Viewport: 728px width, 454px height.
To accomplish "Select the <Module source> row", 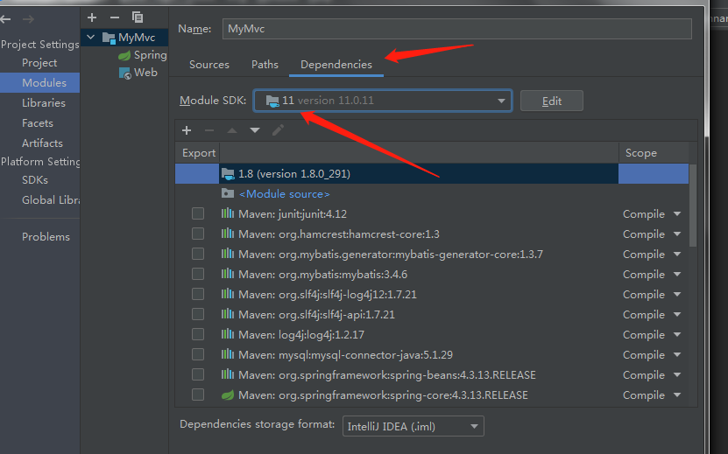I will click(x=432, y=194).
